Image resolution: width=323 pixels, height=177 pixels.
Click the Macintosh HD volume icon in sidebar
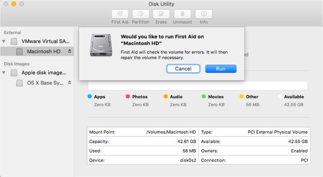click(20, 51)
